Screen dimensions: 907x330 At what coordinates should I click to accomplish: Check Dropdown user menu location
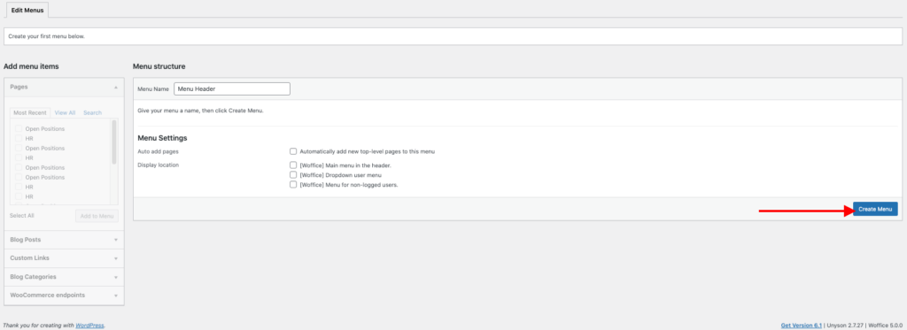coord(293,174)
